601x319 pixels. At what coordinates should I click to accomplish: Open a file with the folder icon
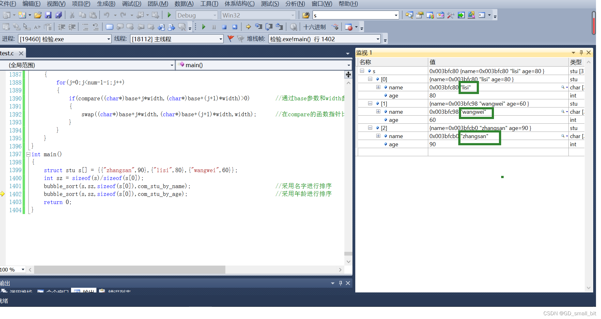click(38, 15)
